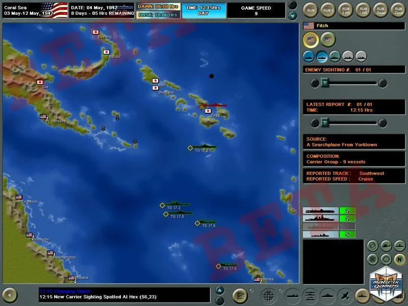
Task: Click the Latest Report slider handle
Action: pyautogui.click(x=323, y=122)
